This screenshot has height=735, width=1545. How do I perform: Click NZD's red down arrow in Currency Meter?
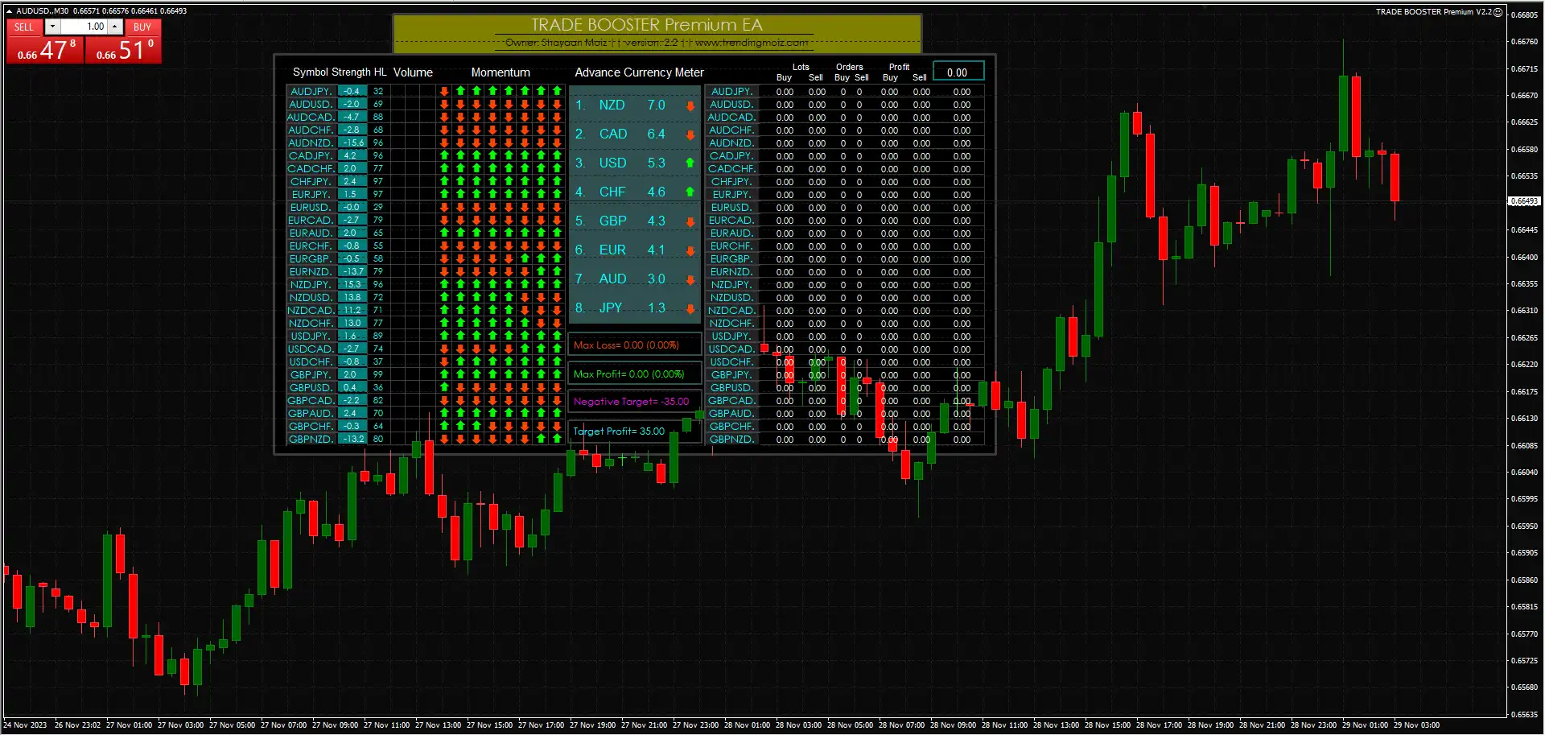click(x=690, y=105)
